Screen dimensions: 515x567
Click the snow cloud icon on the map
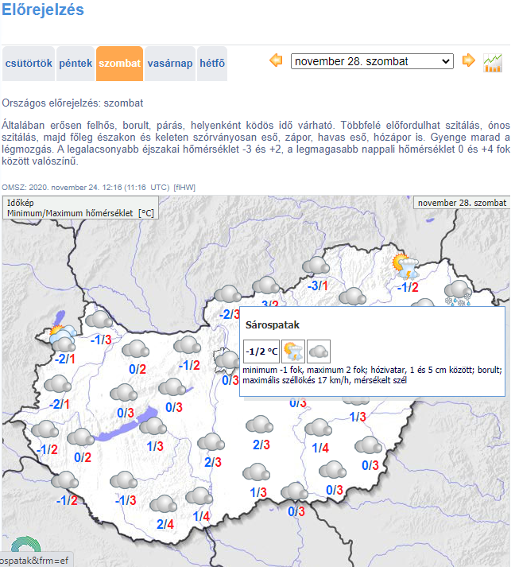(459, 292)
